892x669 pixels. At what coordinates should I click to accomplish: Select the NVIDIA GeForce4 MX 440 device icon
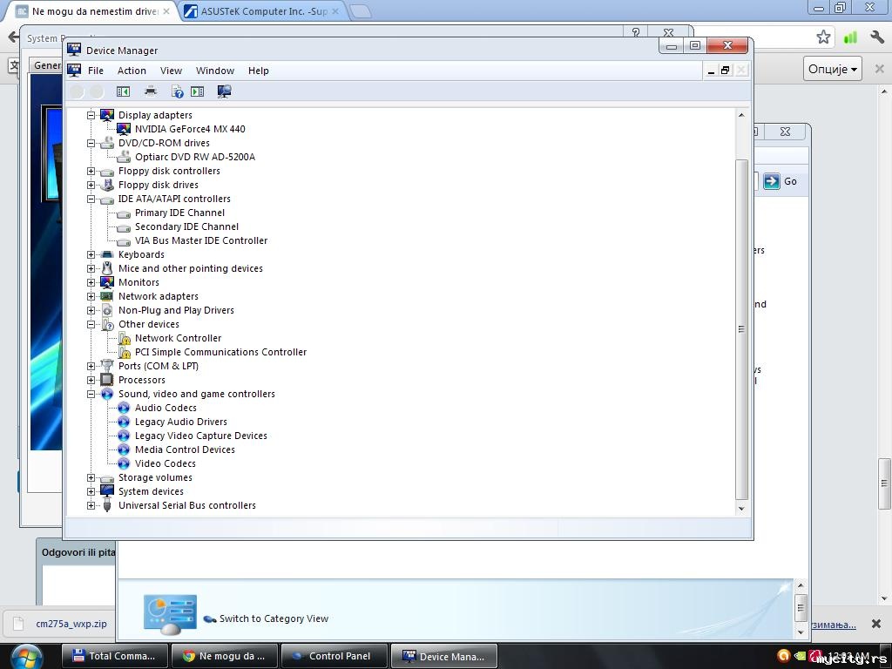[x=124, y=129]
